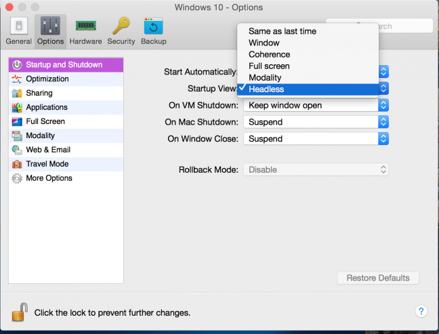This screenshot has height=334, width=439.
Task: Open the On VM Shutdown dropdown
Action: click(x=316, y=105)
